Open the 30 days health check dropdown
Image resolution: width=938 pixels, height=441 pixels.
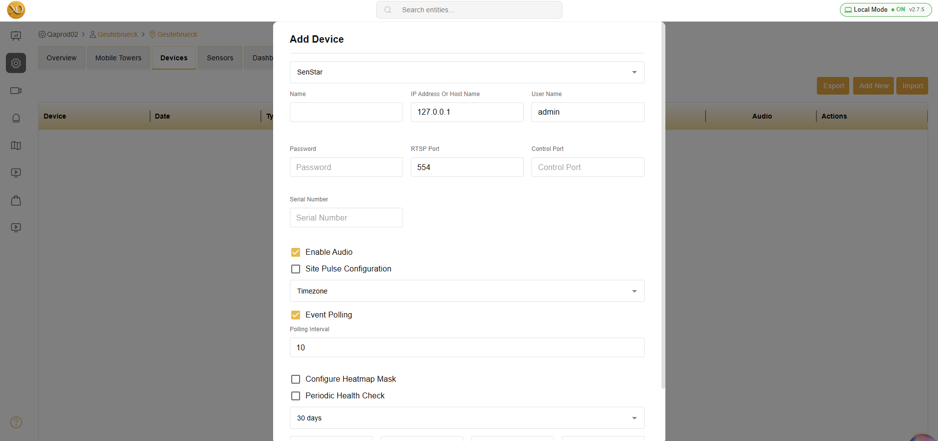pos(634,417)
